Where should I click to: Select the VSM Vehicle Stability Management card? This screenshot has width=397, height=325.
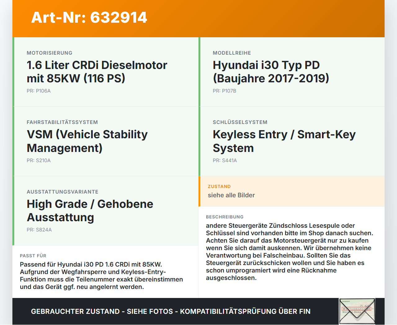pyautogui.click(x=105, y=141)
